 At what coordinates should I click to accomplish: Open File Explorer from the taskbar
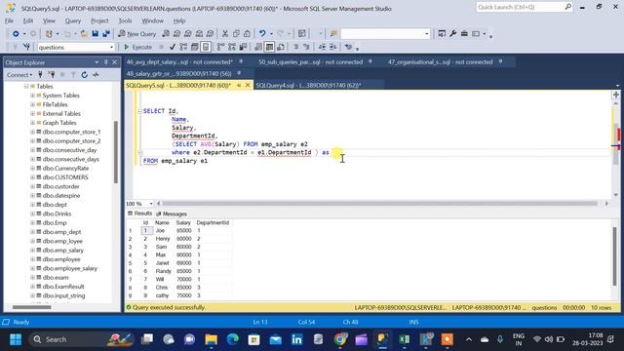click(211, 339)
